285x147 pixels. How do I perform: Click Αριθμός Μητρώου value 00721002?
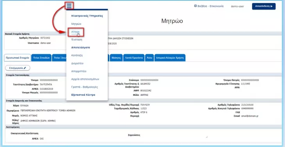[x=45, y=38]
